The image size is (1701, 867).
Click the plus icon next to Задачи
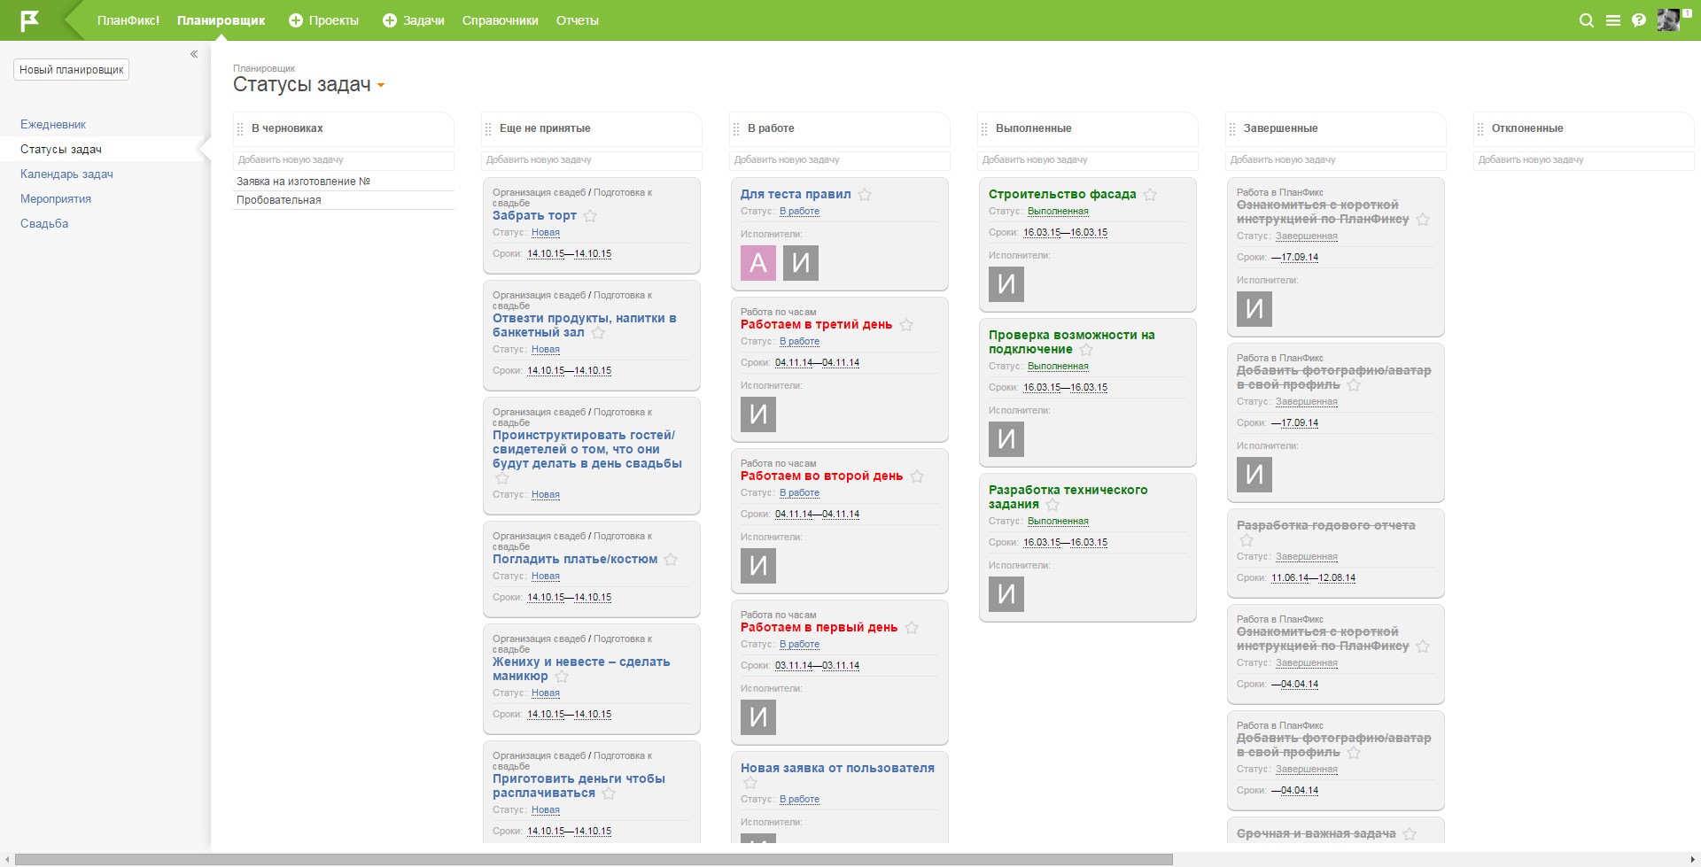pyautogui.click(x=390, y=20)
